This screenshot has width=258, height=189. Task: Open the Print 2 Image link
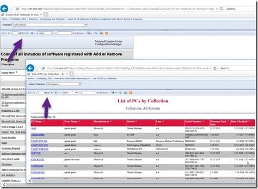tap(12, 127)
